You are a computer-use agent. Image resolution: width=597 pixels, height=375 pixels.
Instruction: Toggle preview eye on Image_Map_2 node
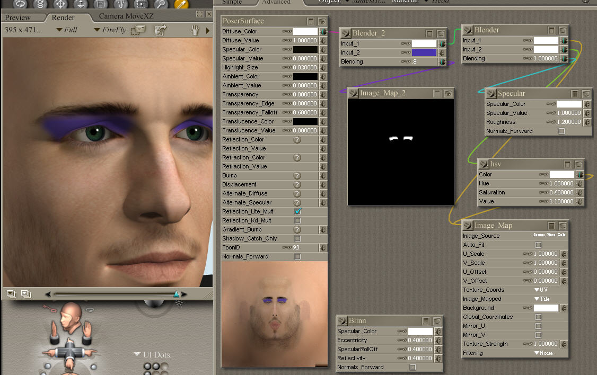449,94
